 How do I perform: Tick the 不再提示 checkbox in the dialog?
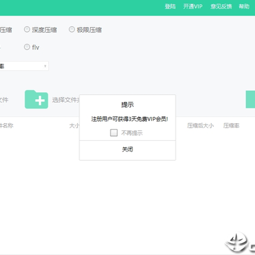coord(114,133)
